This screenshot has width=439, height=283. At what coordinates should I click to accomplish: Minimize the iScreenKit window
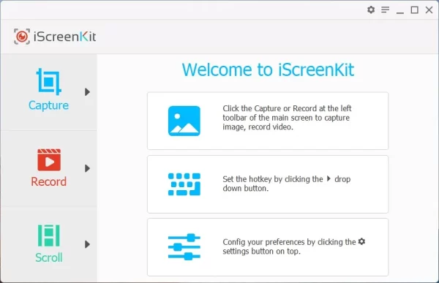(400, 12)
